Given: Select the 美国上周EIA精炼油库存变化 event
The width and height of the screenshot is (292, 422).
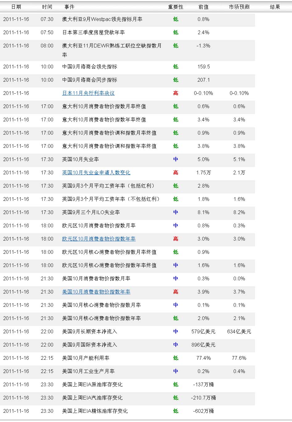Looking at the screenshot, I should pyautogui.click(x=95, y=411).
